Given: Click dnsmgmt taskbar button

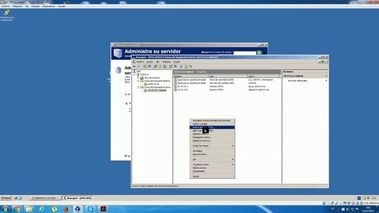Looking at the screenshot, I should (78, 198).
